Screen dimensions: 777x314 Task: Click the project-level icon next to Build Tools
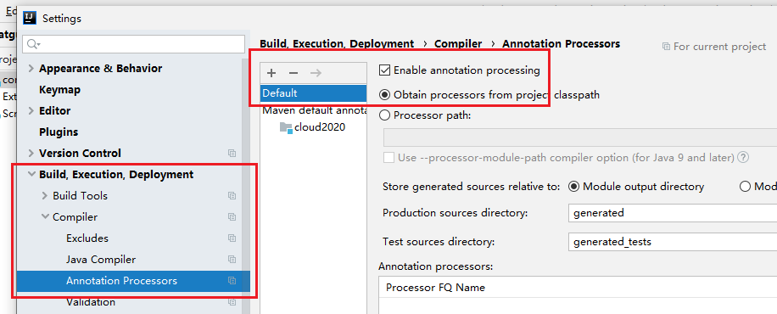click(x=232, y=196)
